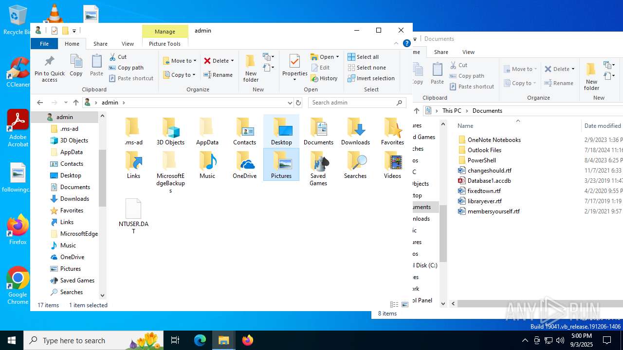Screen dimensions: 623x350
Task: Open Quick Access Toolbar customize dropdown
Action: (74, 31)
